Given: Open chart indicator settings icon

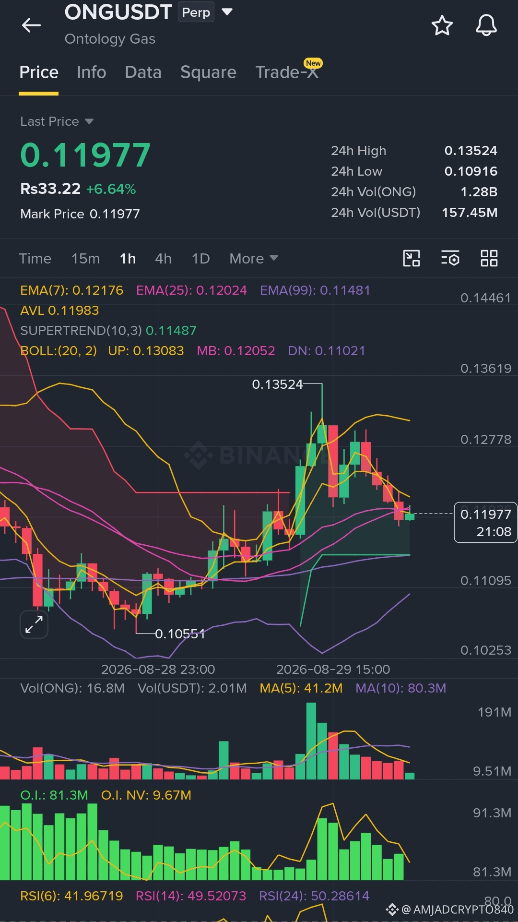Looking at the screenshot, I should [x=450, y=258].
